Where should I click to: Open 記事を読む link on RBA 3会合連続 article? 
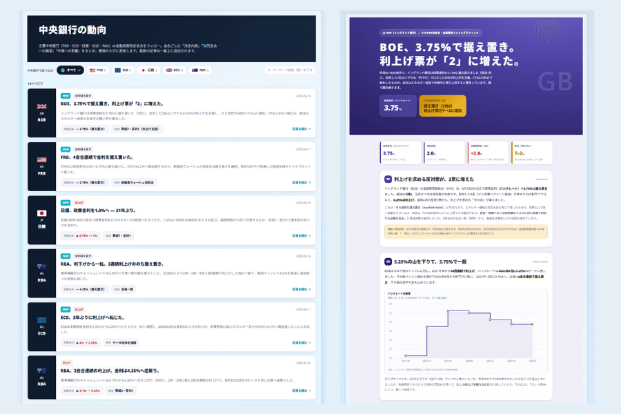coord(302,391)
